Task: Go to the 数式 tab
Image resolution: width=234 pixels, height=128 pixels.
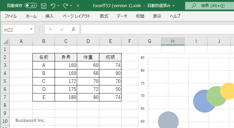Action: pyautogui.click(x=104, y=16)
